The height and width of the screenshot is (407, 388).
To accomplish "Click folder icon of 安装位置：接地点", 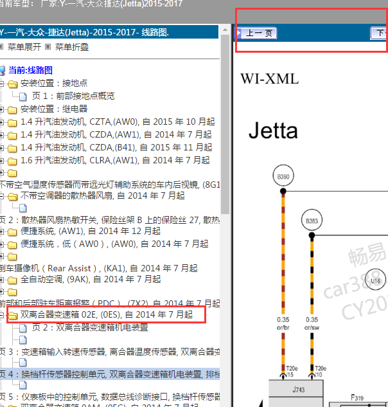I will coord(12,84).
